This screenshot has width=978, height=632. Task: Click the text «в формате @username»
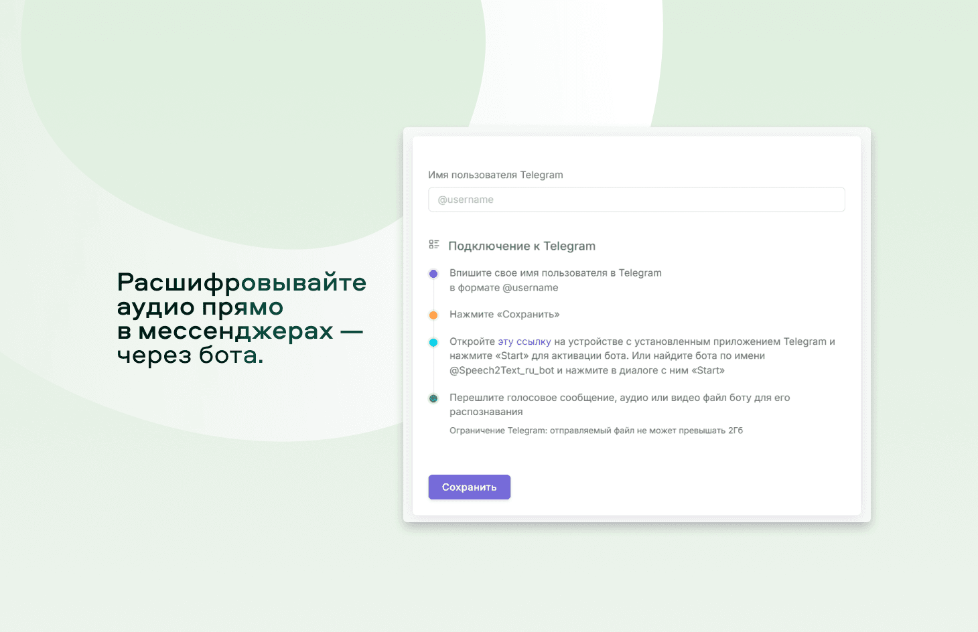(x=504, y=288)
